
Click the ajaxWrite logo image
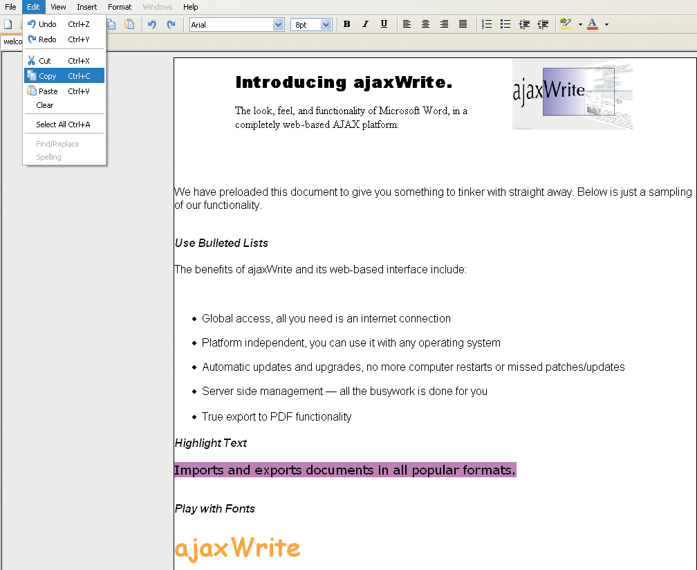click(x=573, y=94)
